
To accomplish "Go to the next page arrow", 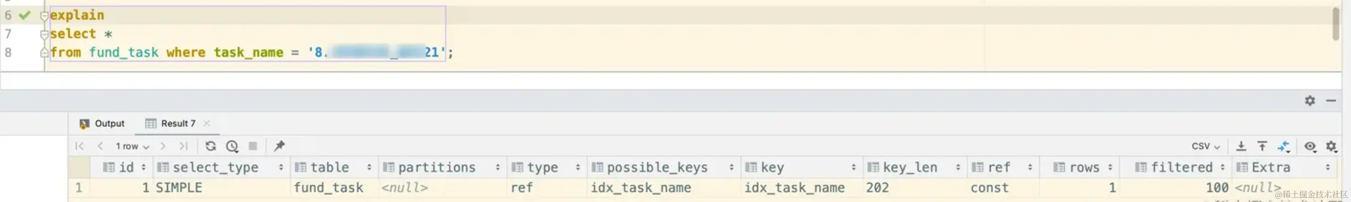I will [163, 146].
